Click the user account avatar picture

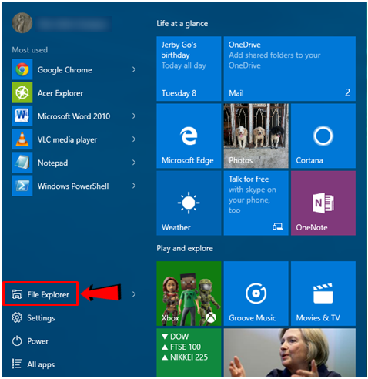(22, 23)
